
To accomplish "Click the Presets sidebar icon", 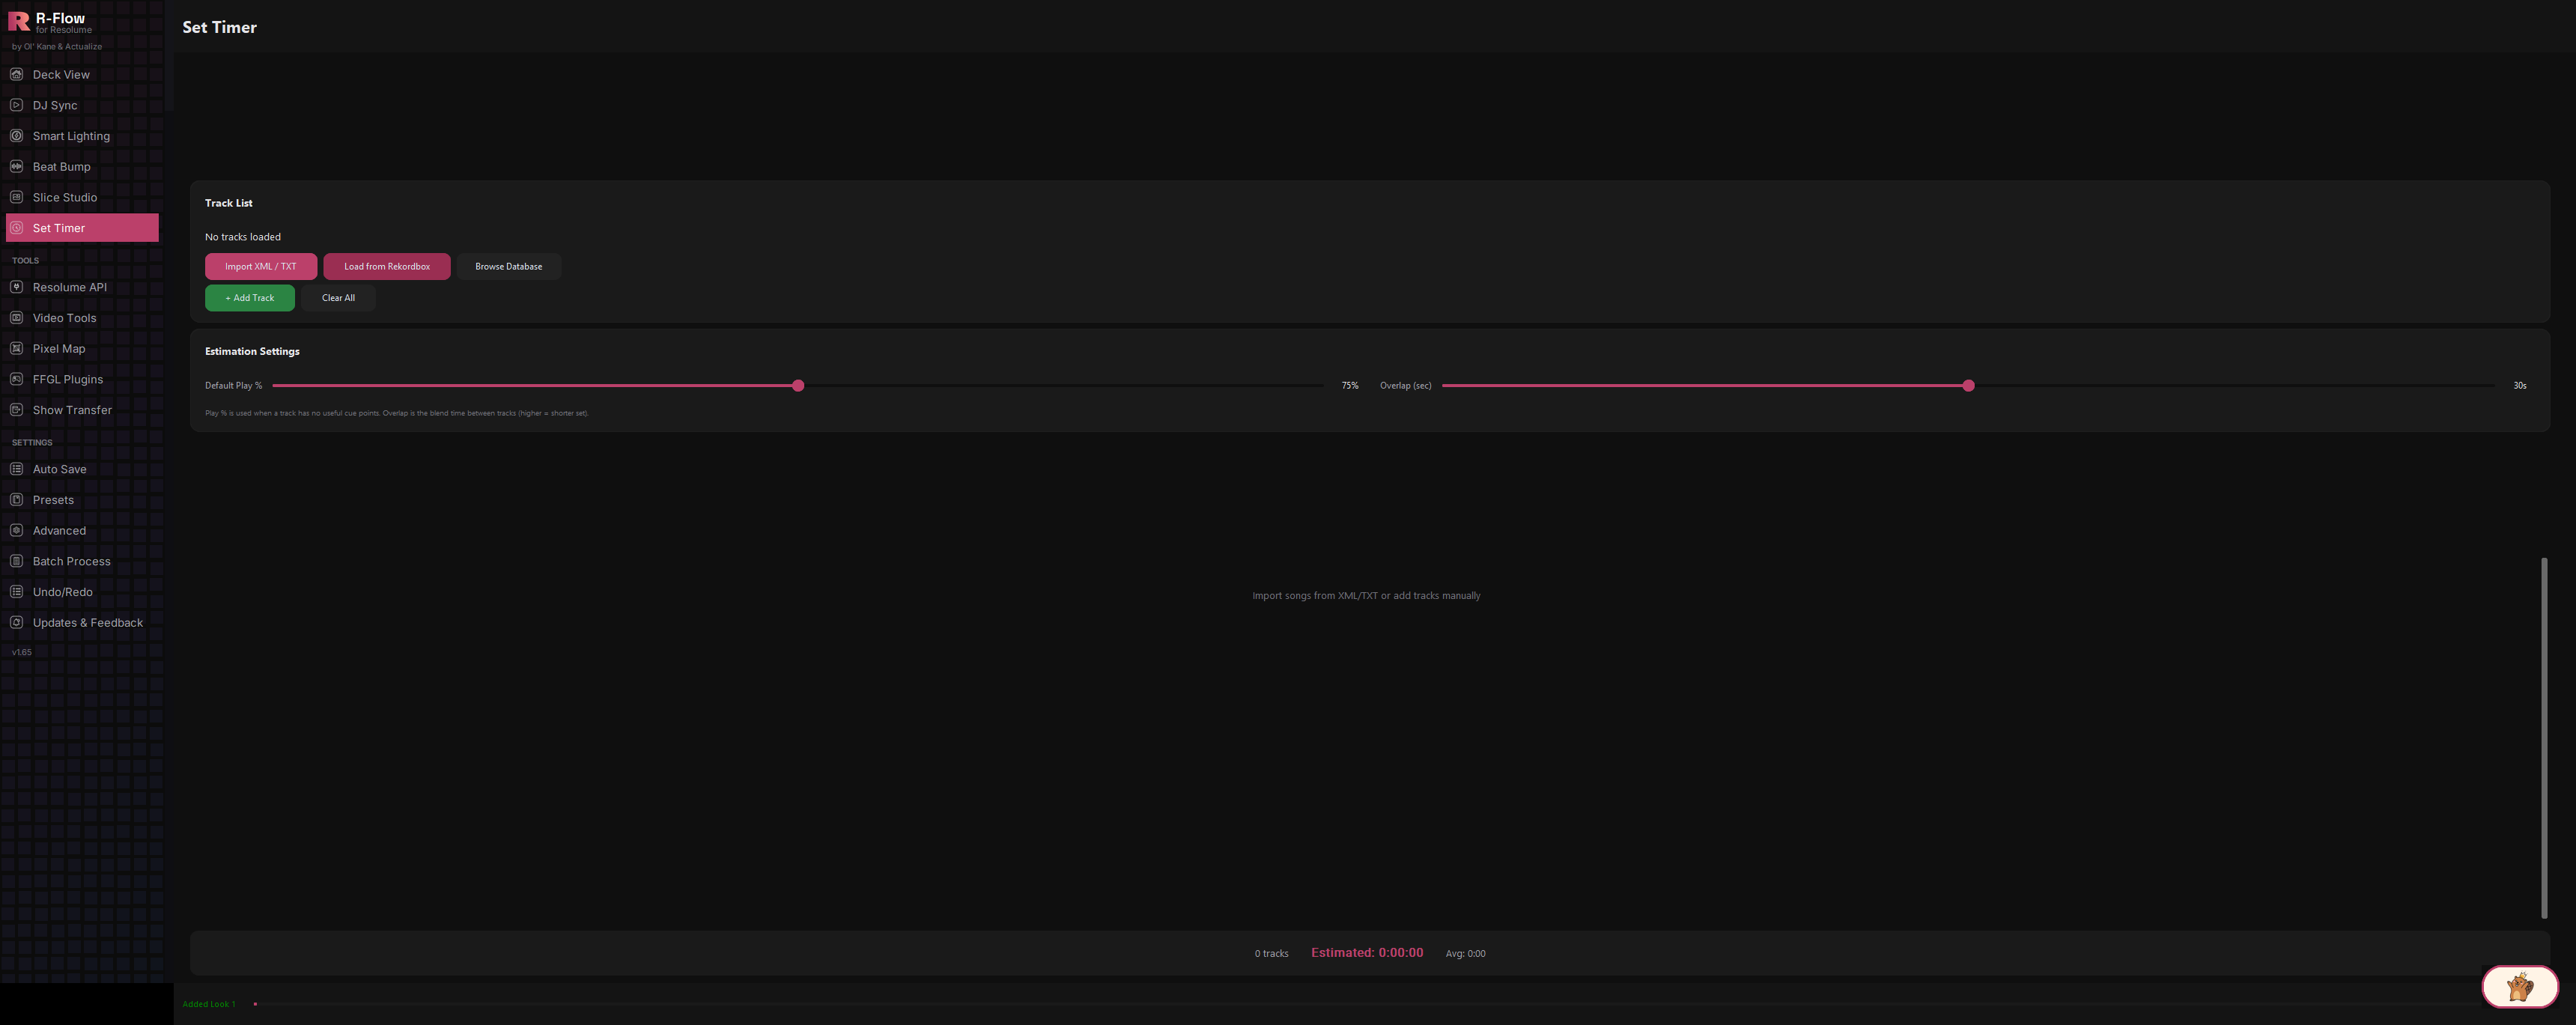I will [16, 500].
